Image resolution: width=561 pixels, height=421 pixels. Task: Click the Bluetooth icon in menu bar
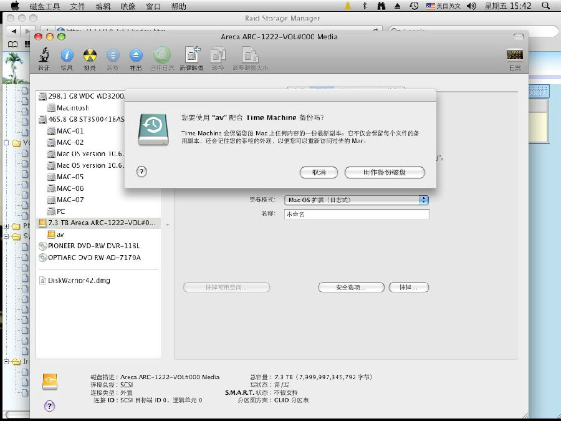(365, 6)
